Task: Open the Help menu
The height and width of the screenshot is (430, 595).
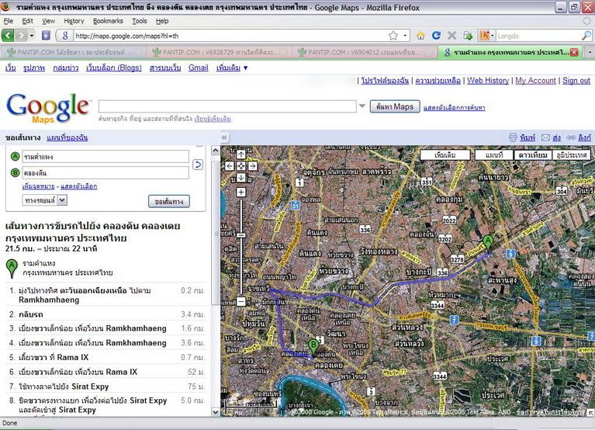Action: coord(162,21)
